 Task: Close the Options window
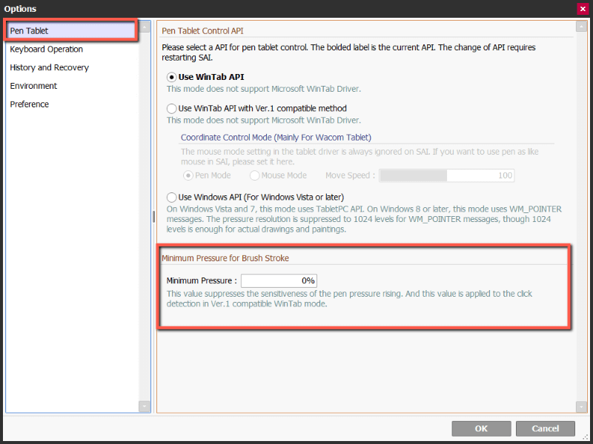[583, 9]
